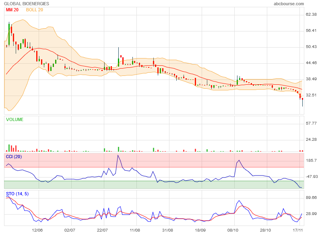Click the 50.43 price axis value

click(311, 47)
